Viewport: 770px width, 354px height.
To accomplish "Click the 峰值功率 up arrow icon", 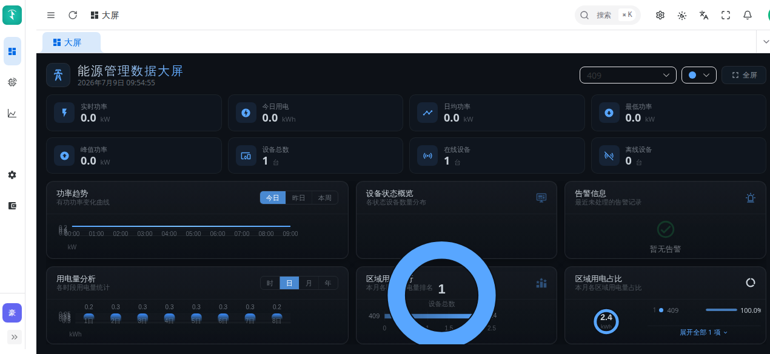I will (x=64, y=156).
